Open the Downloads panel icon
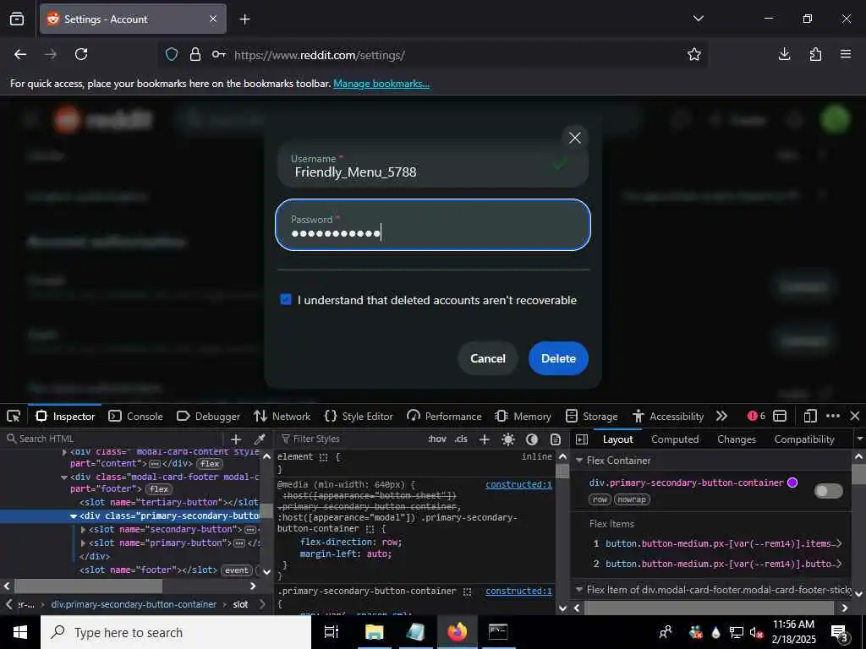The image size is (866, 649). click(784, 54)
